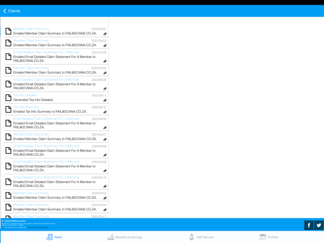The width and height of the screenshot is (324, 243).
Task: Open attachment paperclip for 2022/05/16 entry
Action: (105, 186)
